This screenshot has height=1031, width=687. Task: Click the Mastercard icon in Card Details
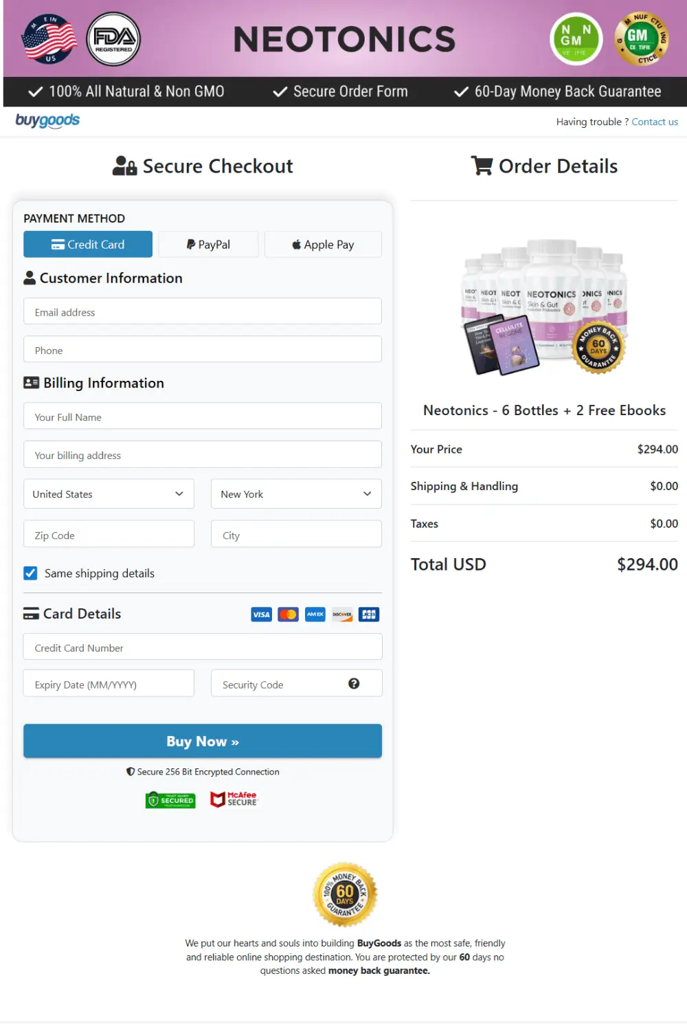coord(288,614)
